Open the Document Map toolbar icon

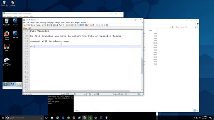(86, 25)
